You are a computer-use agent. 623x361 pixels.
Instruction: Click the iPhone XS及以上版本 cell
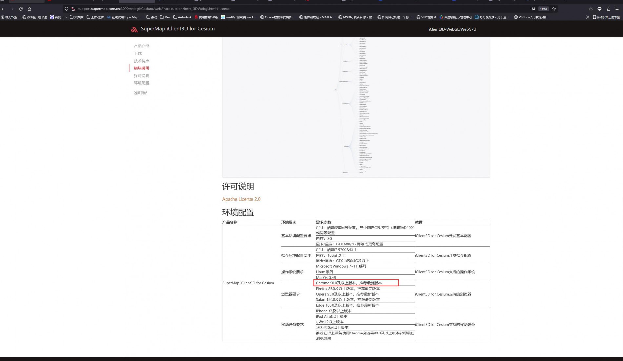click(x=365, y=311)
